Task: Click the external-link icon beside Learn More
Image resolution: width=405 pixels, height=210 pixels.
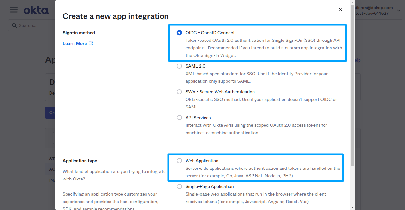Action: 91,43
